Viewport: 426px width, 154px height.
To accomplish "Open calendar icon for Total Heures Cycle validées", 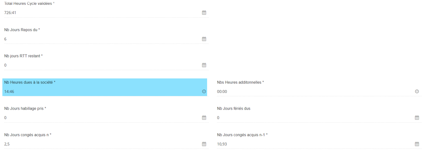I will pos(204,13).
